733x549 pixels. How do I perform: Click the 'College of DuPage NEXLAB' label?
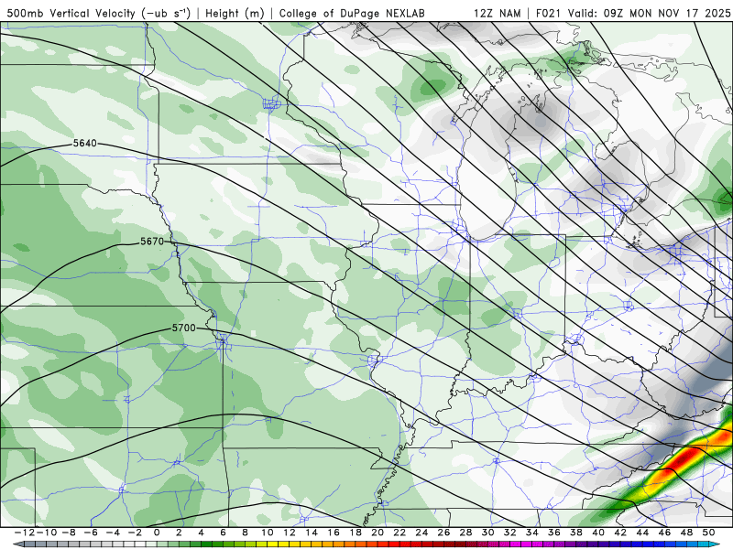point(352,13)
